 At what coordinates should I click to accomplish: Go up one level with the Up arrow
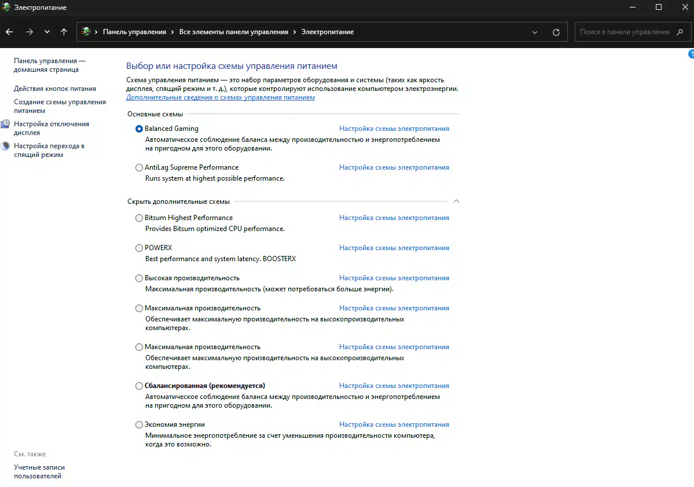64,32
